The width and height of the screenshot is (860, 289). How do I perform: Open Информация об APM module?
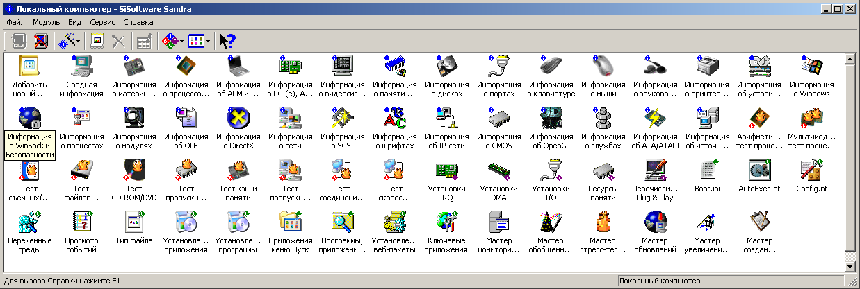pyautogui.click(x=238, y=76)
